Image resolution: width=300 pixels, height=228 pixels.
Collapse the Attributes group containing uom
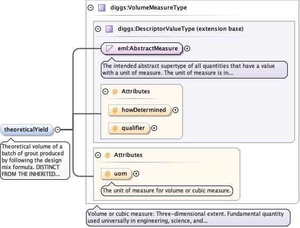point(98,155)
